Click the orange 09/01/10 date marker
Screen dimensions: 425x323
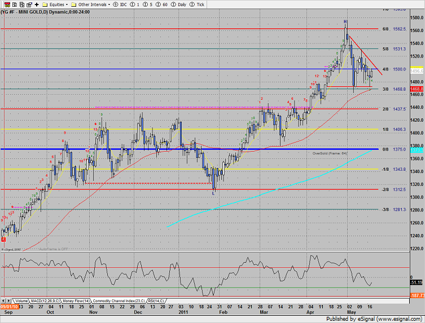9,307
